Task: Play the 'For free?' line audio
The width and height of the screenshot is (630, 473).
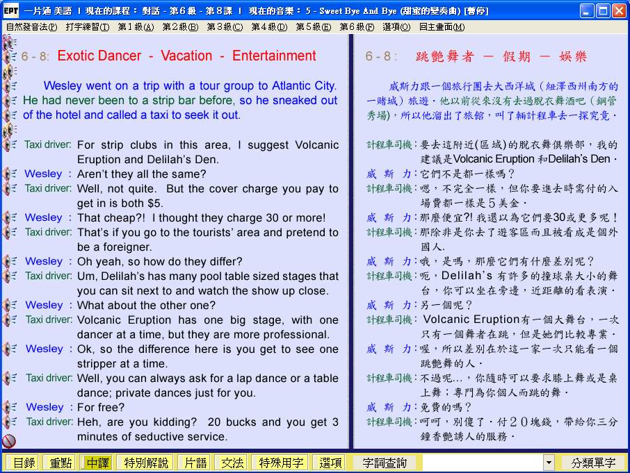Action: (x=9, y=407)
